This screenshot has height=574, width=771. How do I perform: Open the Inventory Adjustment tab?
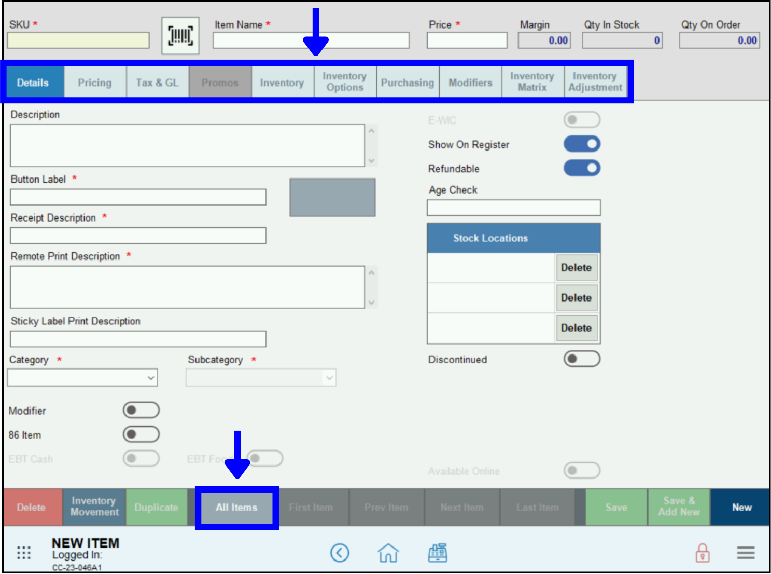click(595, 82)
